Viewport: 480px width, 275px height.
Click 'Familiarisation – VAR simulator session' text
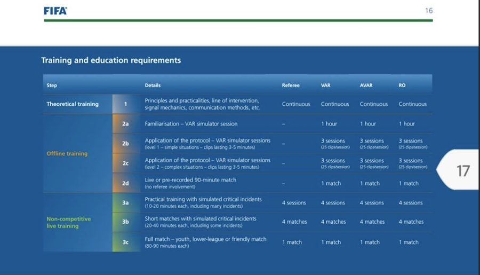(x=191, y=124)
